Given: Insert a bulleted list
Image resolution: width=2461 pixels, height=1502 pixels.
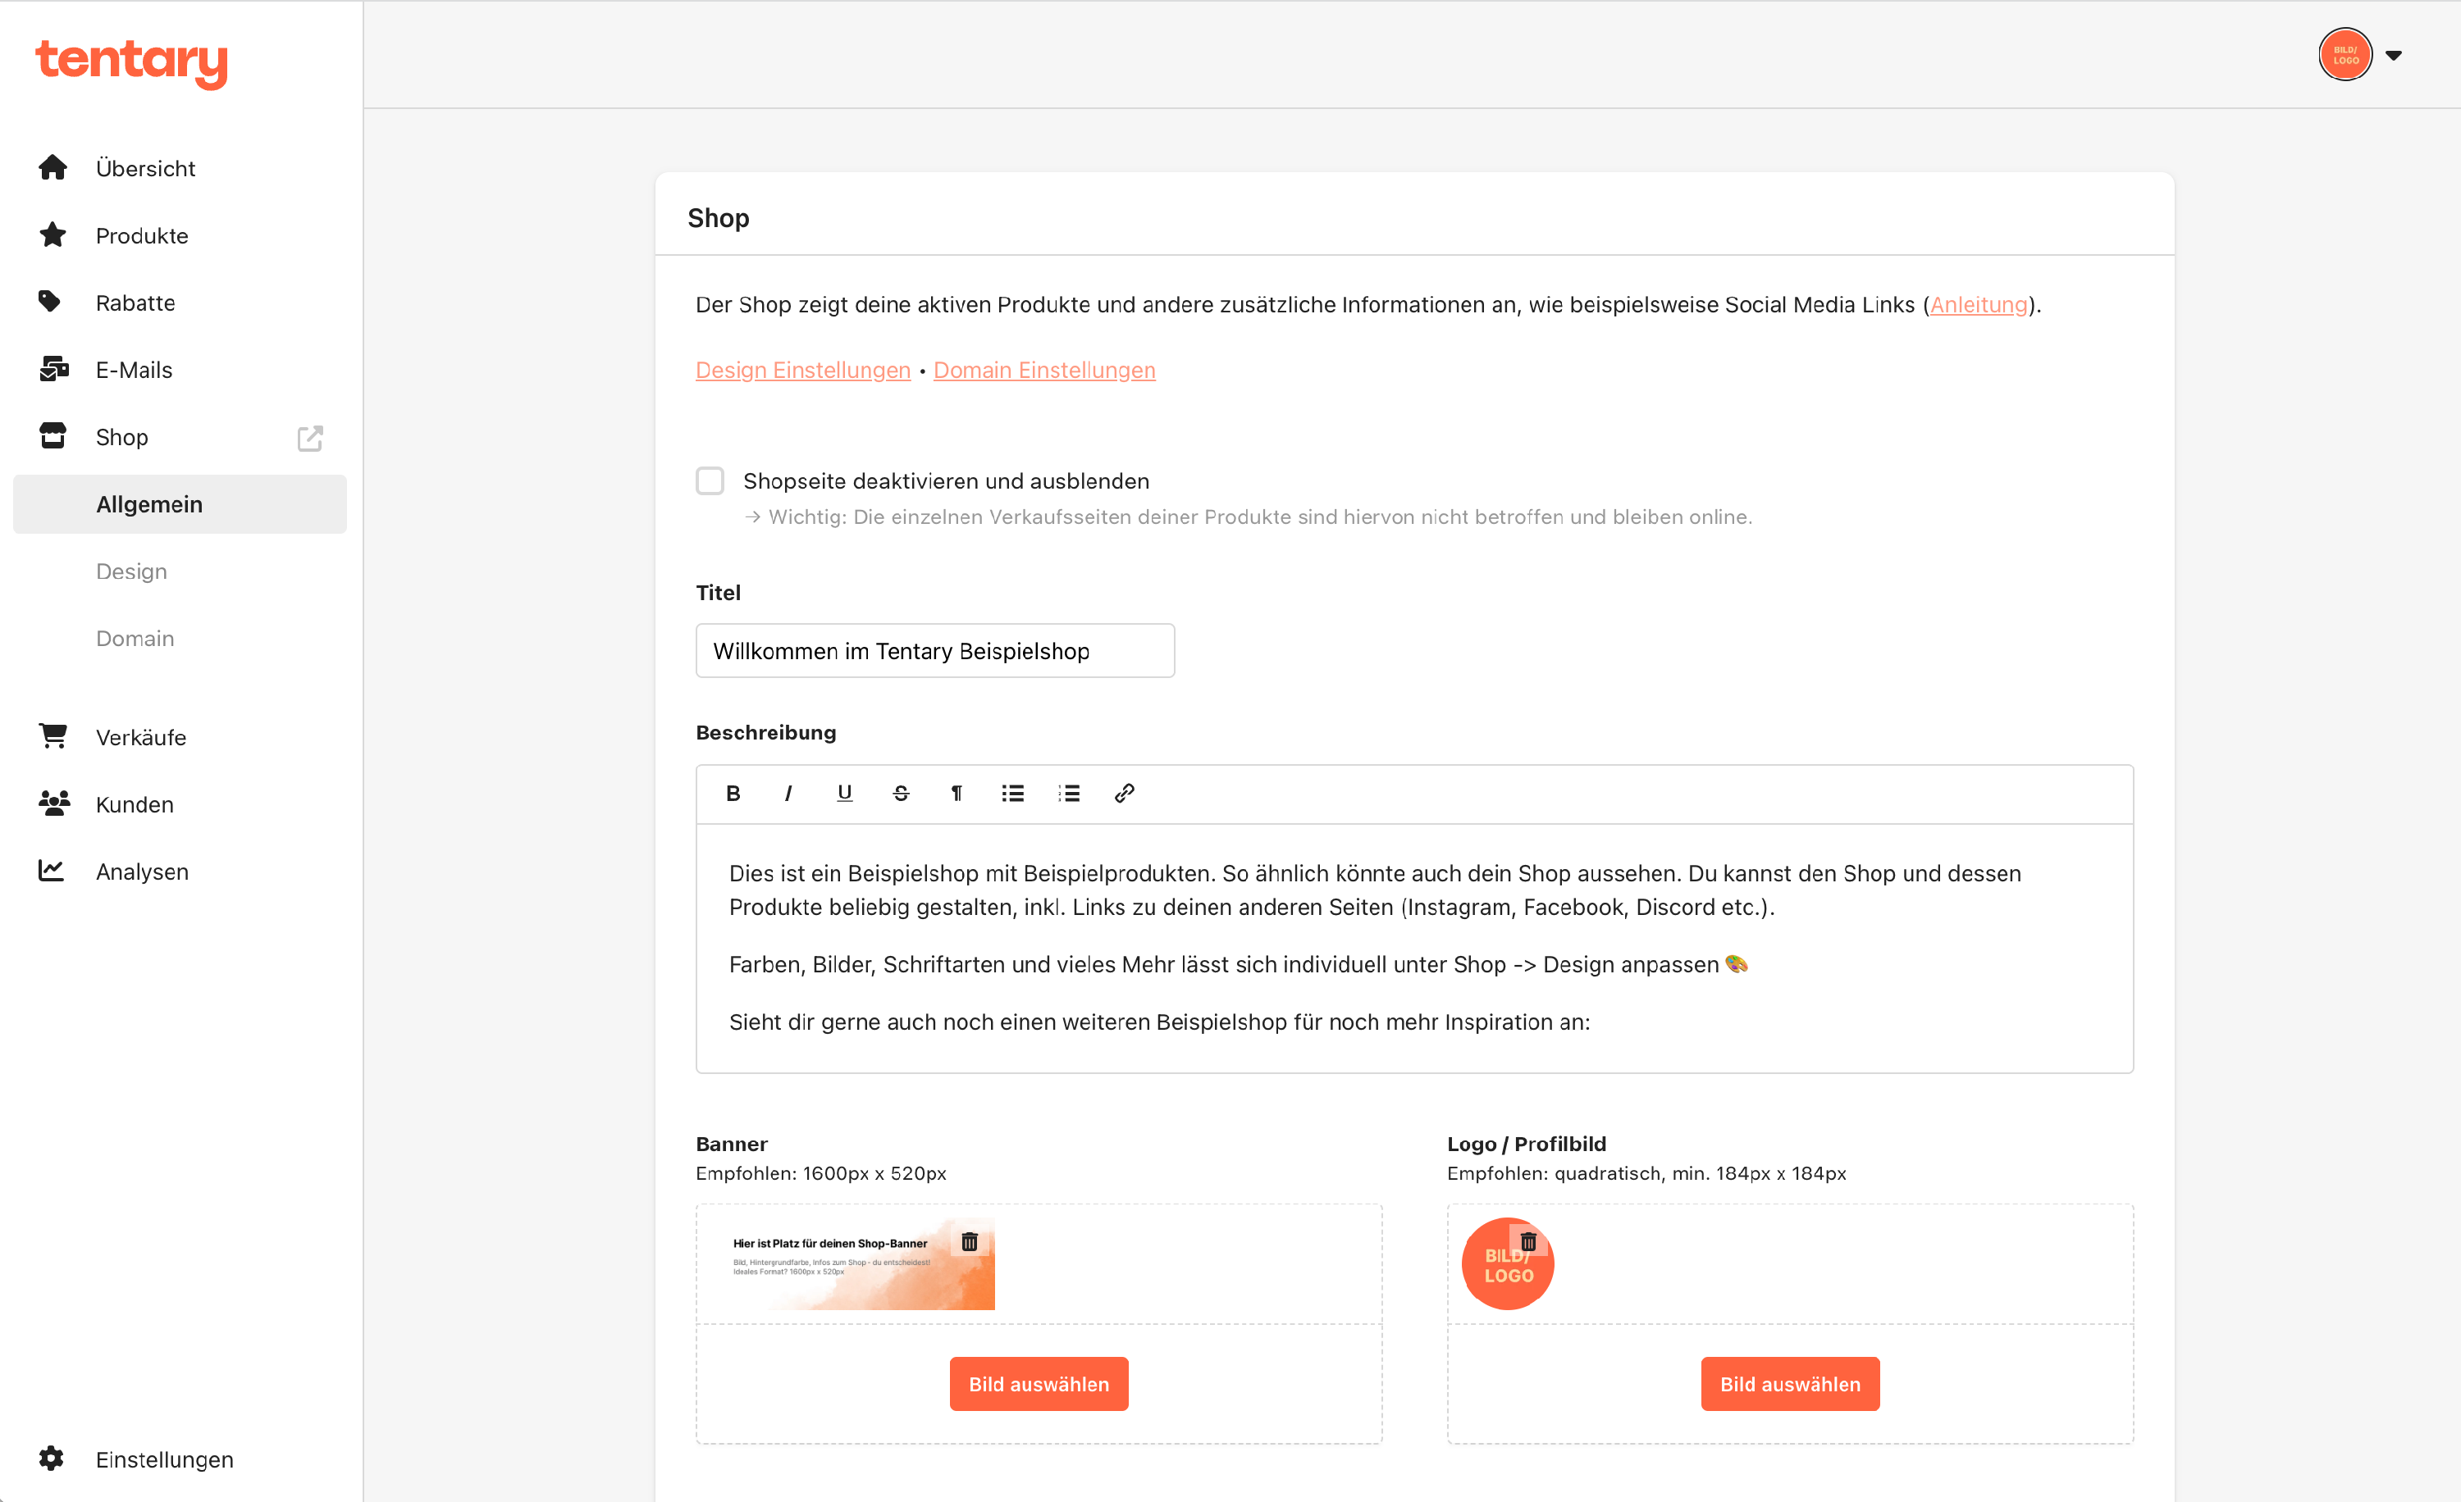Looking at the screenshot, I should [x=1013, y=794].
